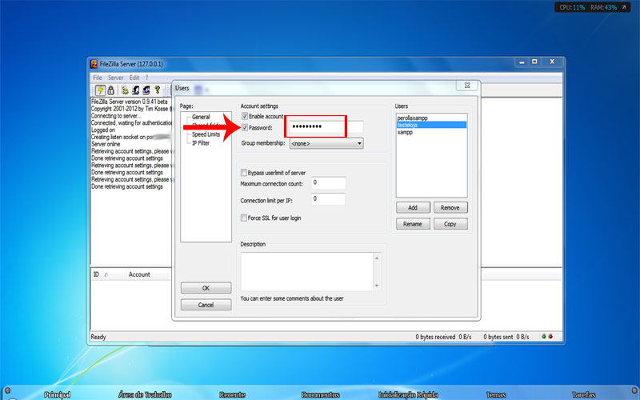Click the RAM usage readout widget
Viewport: 640px width, 400px height.
pyautogui.click(x=603, y=7)
